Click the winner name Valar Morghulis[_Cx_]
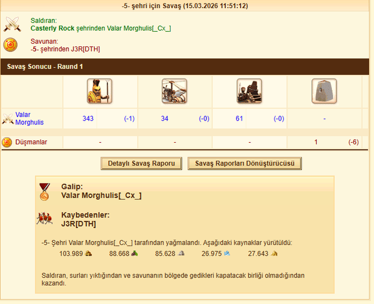374x304 pixels. coord(101,195)
